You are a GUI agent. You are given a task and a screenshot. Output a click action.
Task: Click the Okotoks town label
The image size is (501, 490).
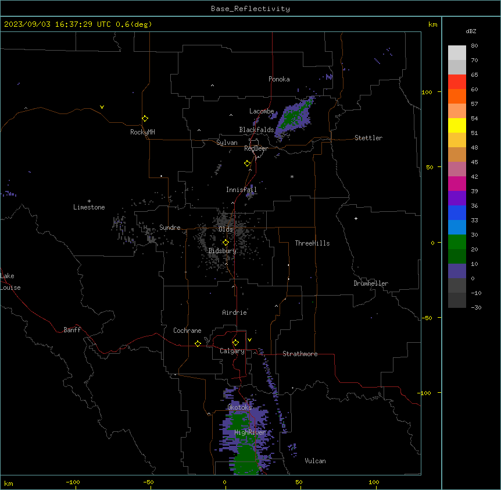pyautogui.click(x=239, y=407)
